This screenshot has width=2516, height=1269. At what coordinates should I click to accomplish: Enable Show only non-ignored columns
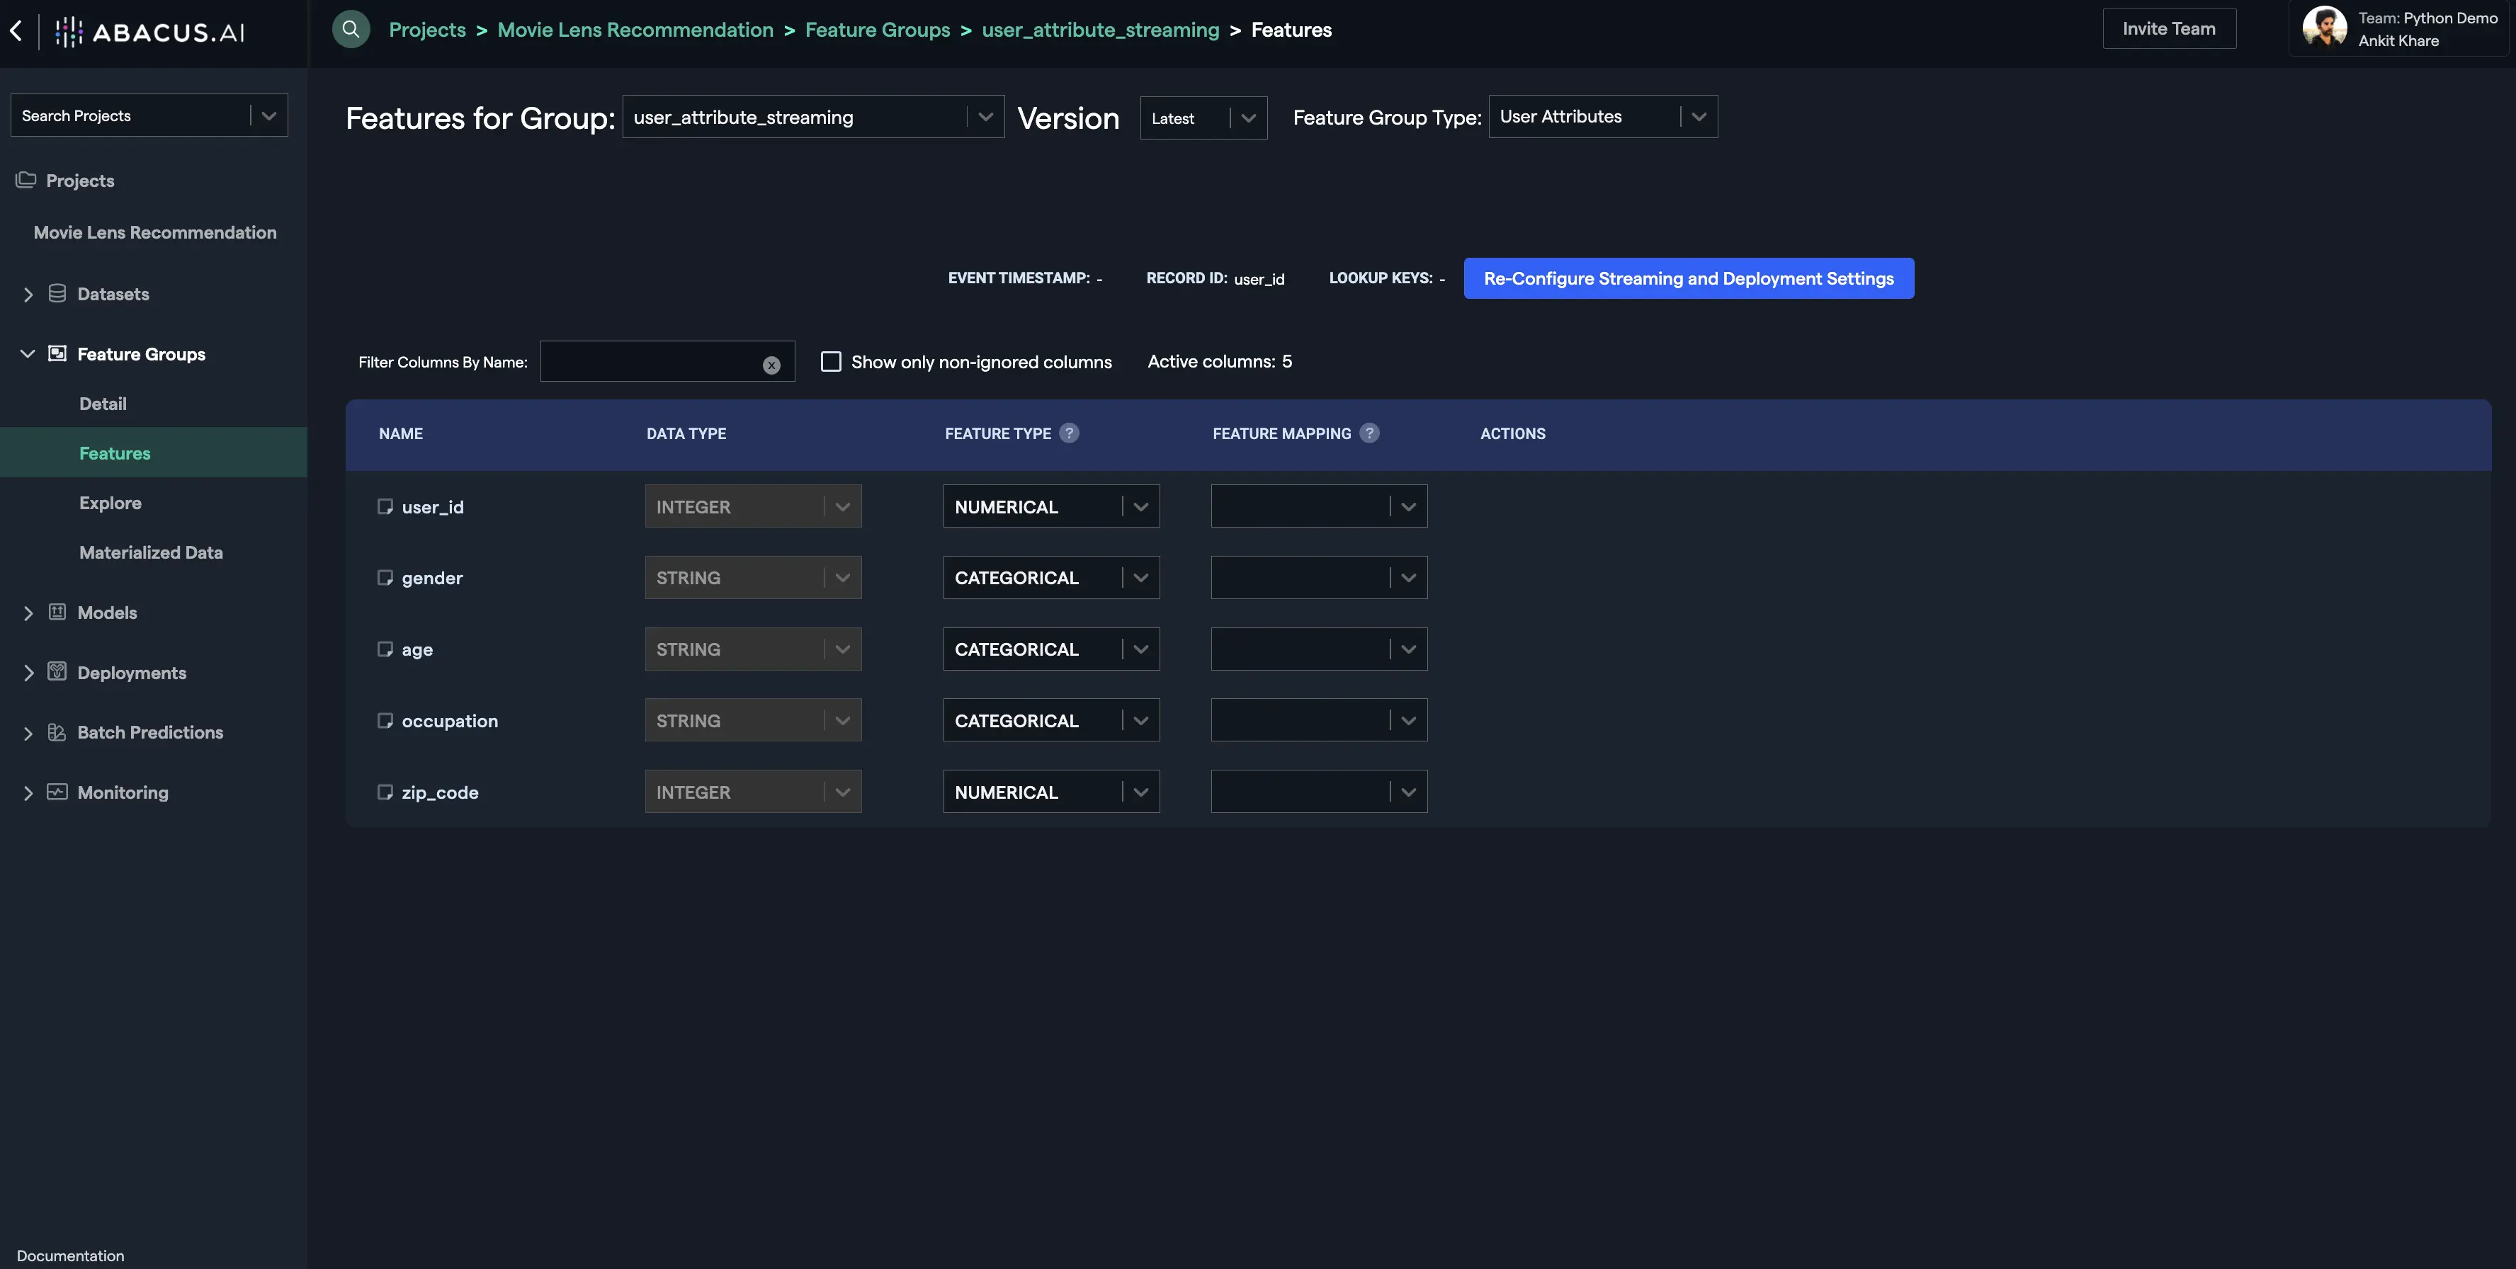point(831,361)
